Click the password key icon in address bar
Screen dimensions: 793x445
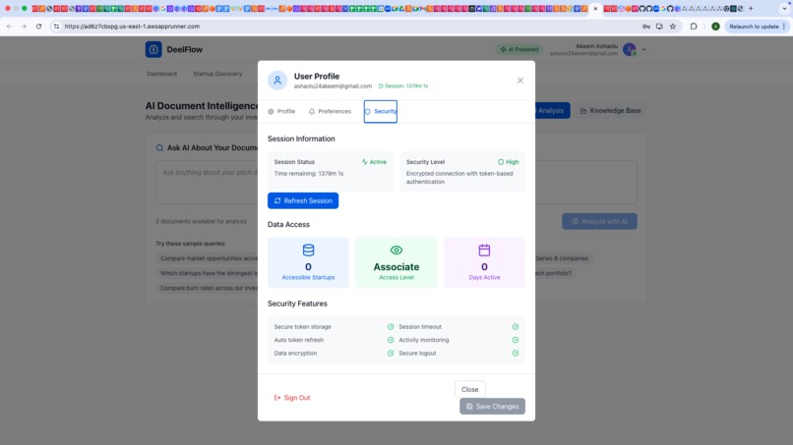(646, 27)
